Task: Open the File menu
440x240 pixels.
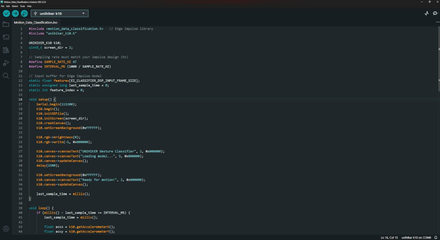Action: coord(2,6)
